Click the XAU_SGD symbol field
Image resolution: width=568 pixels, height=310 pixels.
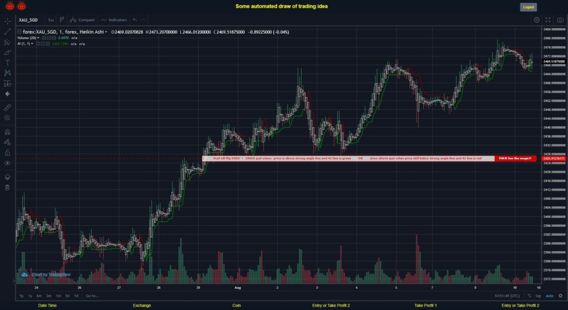28,20
